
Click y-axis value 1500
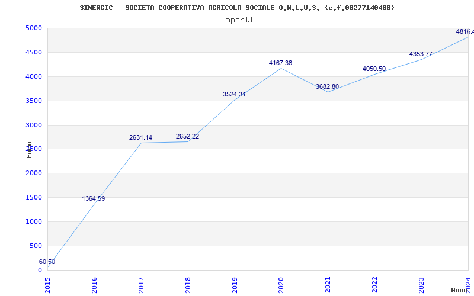34,198
